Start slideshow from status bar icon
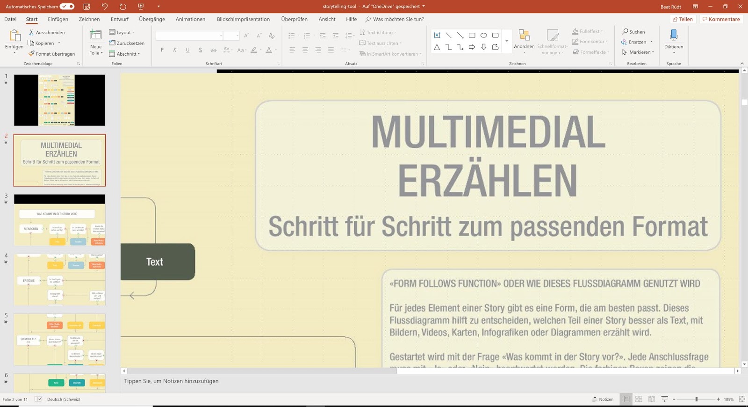 664,399
